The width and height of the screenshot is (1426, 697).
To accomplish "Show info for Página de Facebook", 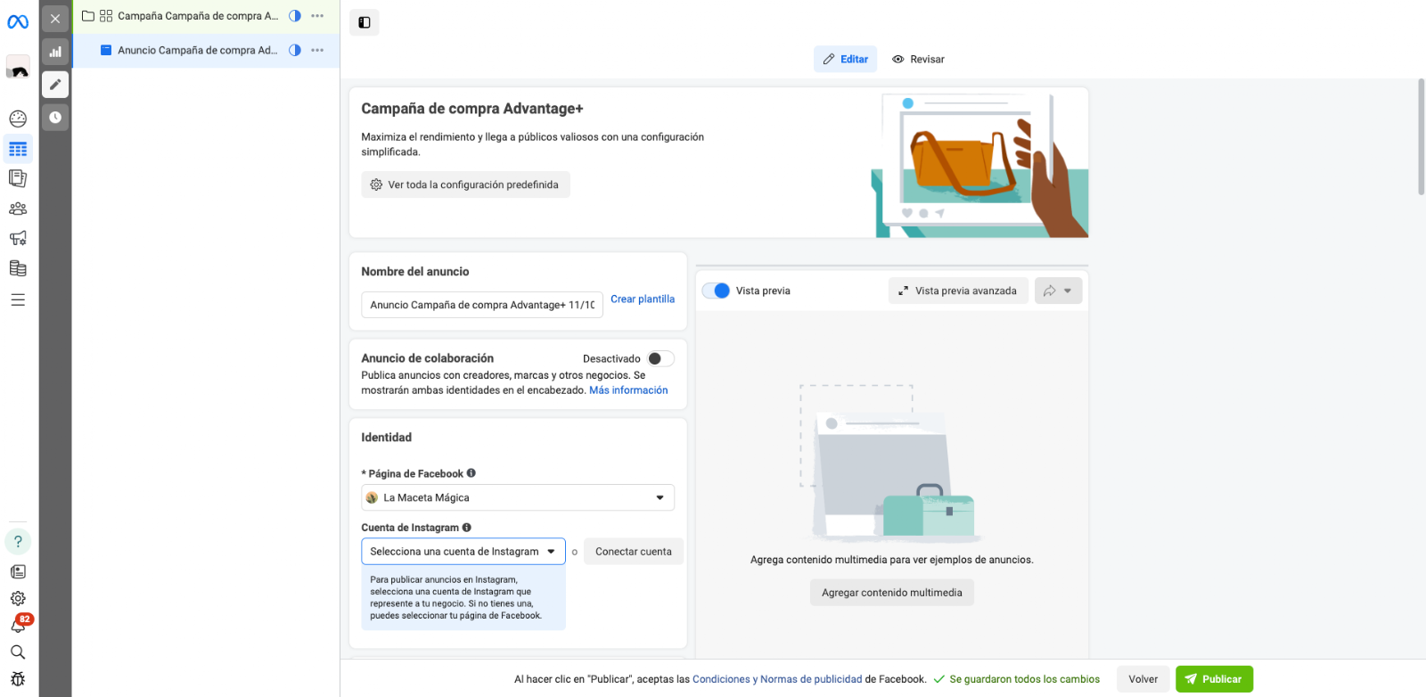I will [x=471, y=473].
